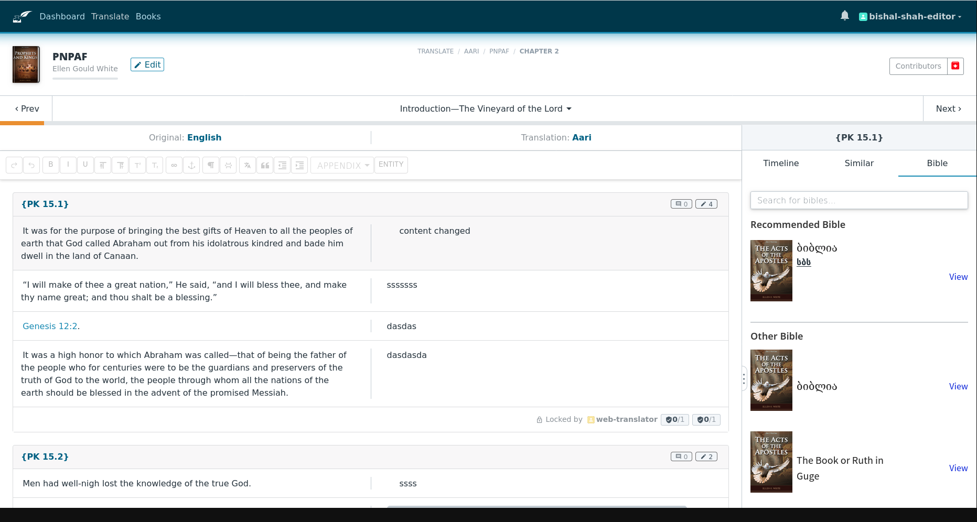Click the translate language icon in the toolbar

(248, 165)
